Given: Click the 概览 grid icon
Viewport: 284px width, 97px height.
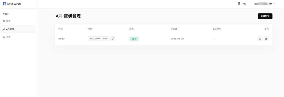Looking at the screenshot, I should click(x=4, y=21).
